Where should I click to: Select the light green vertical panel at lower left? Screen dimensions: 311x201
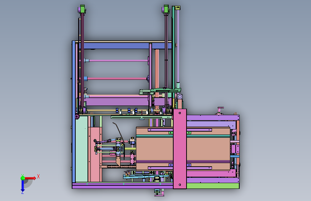click(x=81, y=149)
